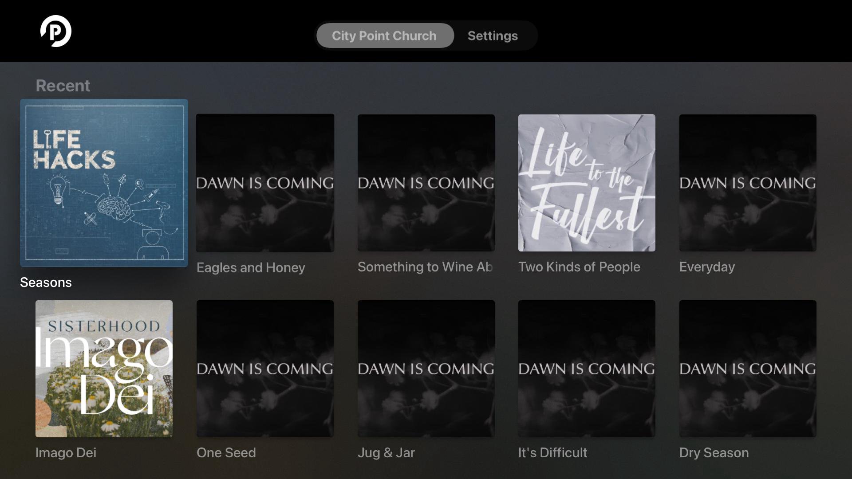Select Life to the Fullest artwork
The width and height of the screenshot is (852, 479).
tap(587, 183)
